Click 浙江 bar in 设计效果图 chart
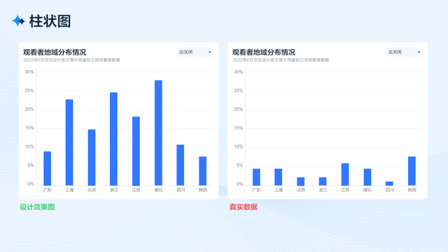Viewport: 448px width, 252px height. (x=113, y=139)
